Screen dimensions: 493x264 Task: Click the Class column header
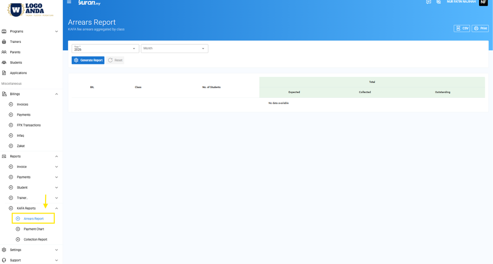click(138, 87)
